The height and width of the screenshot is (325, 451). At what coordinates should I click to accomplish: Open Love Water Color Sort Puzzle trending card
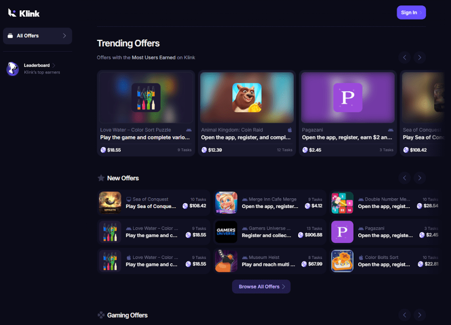146,113
